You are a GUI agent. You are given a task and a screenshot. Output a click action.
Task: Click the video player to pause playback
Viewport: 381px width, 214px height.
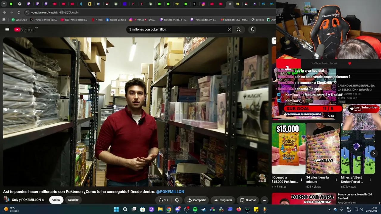pyautogui.click(x=136, y=112)
